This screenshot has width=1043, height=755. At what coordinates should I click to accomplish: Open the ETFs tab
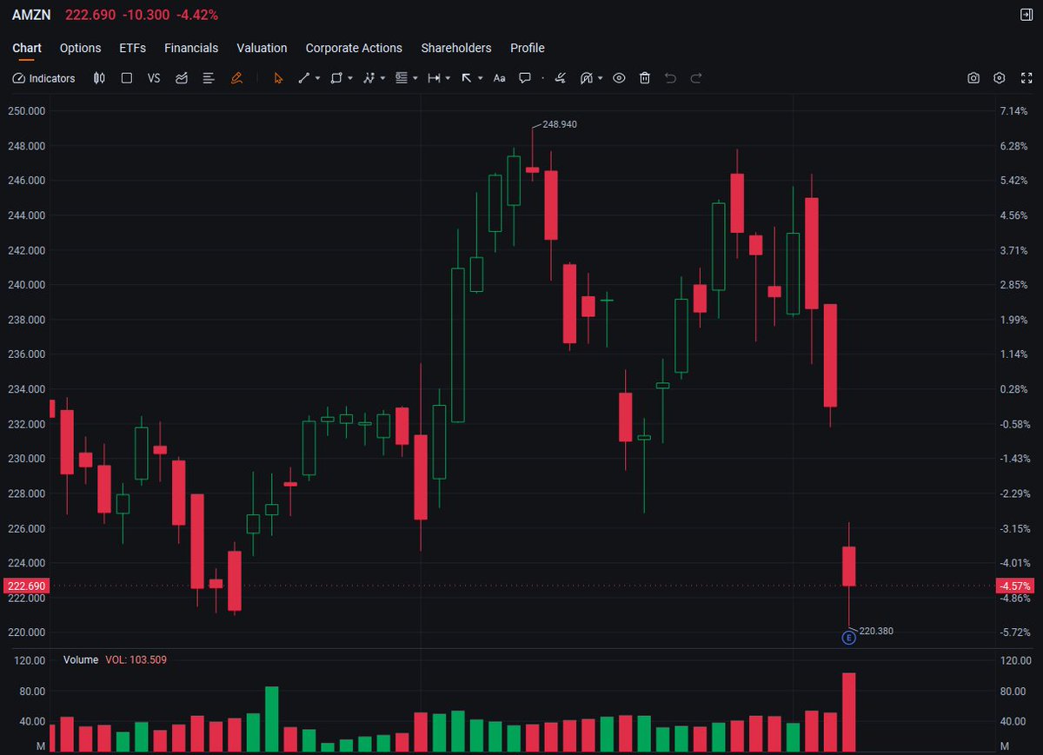133,48
